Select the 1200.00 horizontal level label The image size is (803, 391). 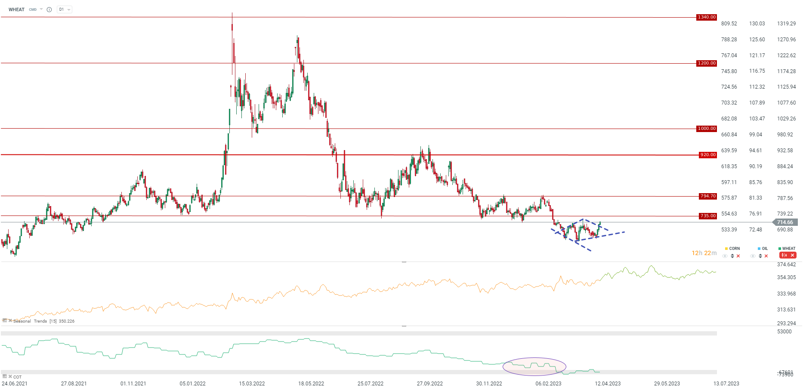pos(707,63)
